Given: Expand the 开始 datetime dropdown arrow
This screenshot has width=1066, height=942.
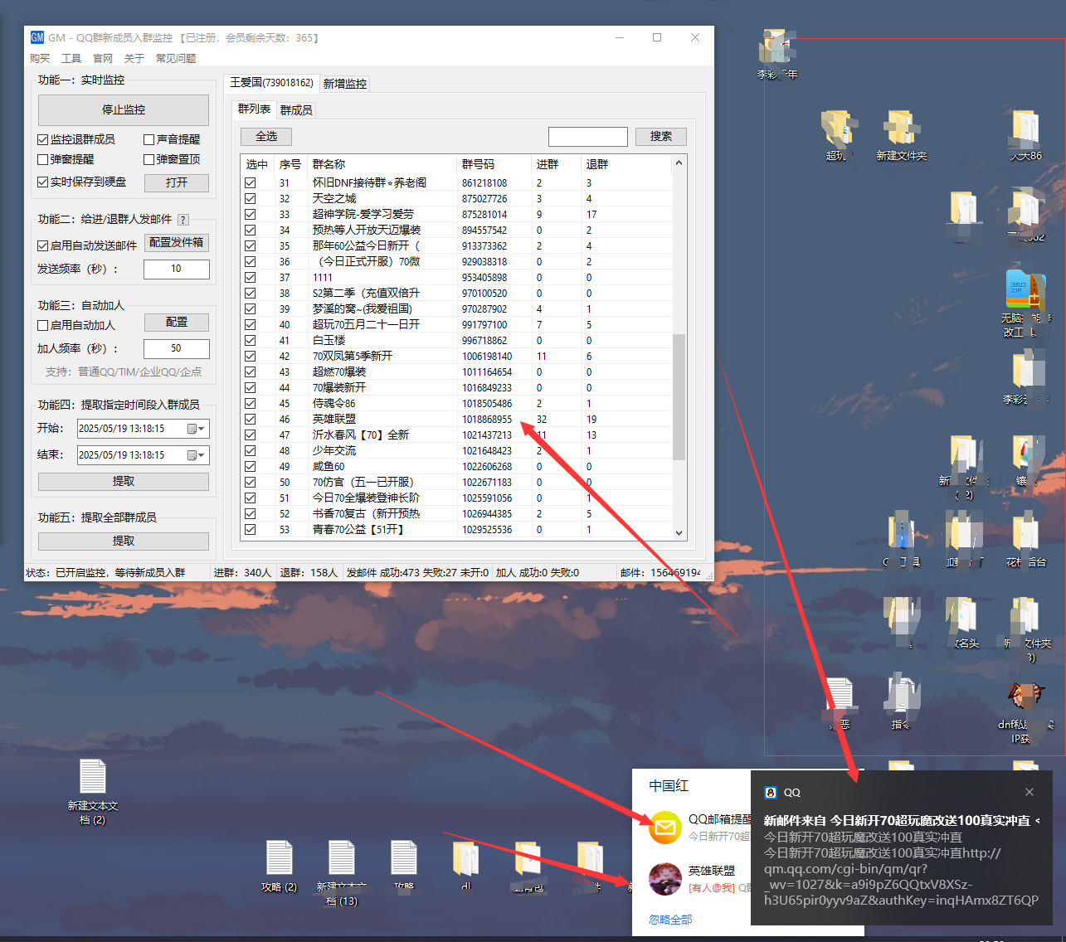Looking at the screenshot, I should [202, 429].
